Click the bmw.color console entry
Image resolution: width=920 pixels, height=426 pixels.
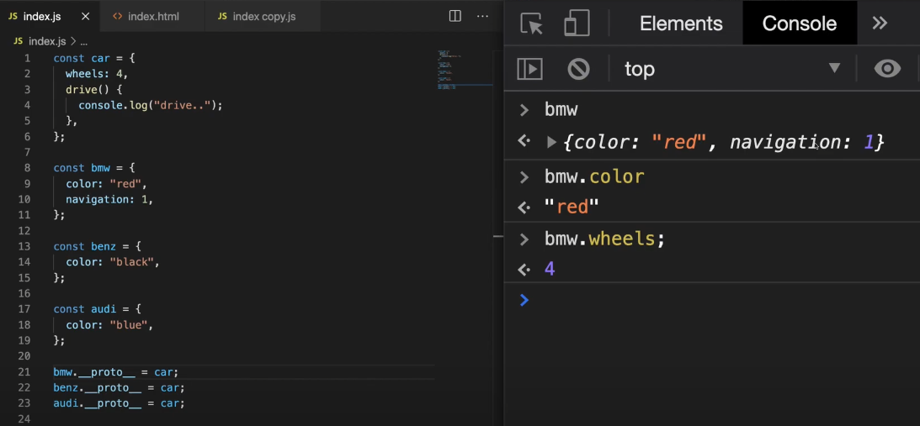(594, 176)
